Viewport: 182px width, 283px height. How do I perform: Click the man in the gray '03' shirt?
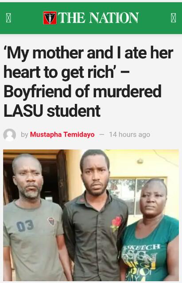pyautogui.click(x=32, y=217)
